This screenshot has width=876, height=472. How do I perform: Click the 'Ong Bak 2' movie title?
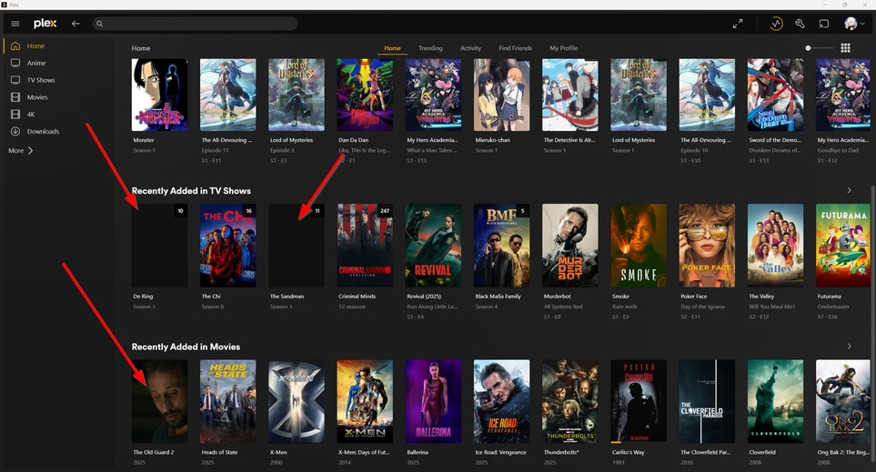843,453
